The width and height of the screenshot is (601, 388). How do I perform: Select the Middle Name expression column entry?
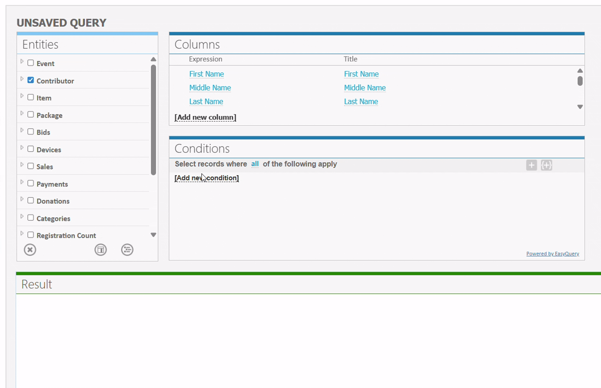[210, 88]
